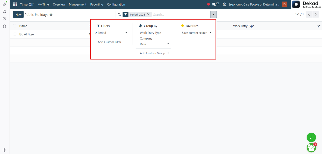The height and width of the screenshot is (154, 322).
Task: Click the Dekad logo
Action: pos(307,4)
